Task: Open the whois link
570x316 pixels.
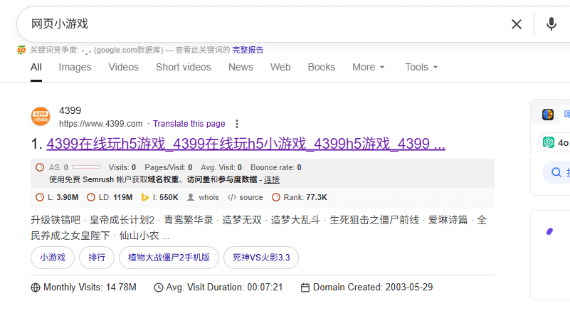Action: (209, 197)
